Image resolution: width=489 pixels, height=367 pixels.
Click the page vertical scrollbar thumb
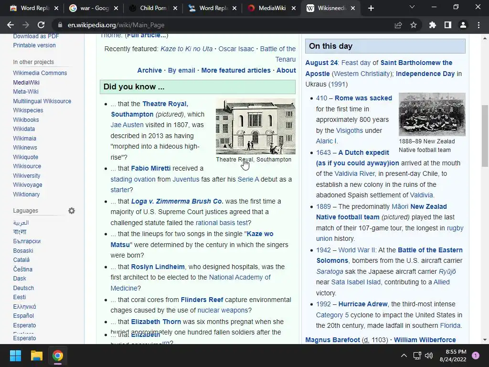pyautogui.click(x=485, y=136)
